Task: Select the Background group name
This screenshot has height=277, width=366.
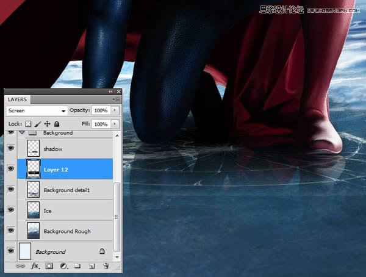Action: (x=58, y=132)
